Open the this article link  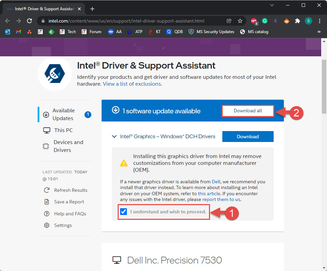(x=209, y=194)
